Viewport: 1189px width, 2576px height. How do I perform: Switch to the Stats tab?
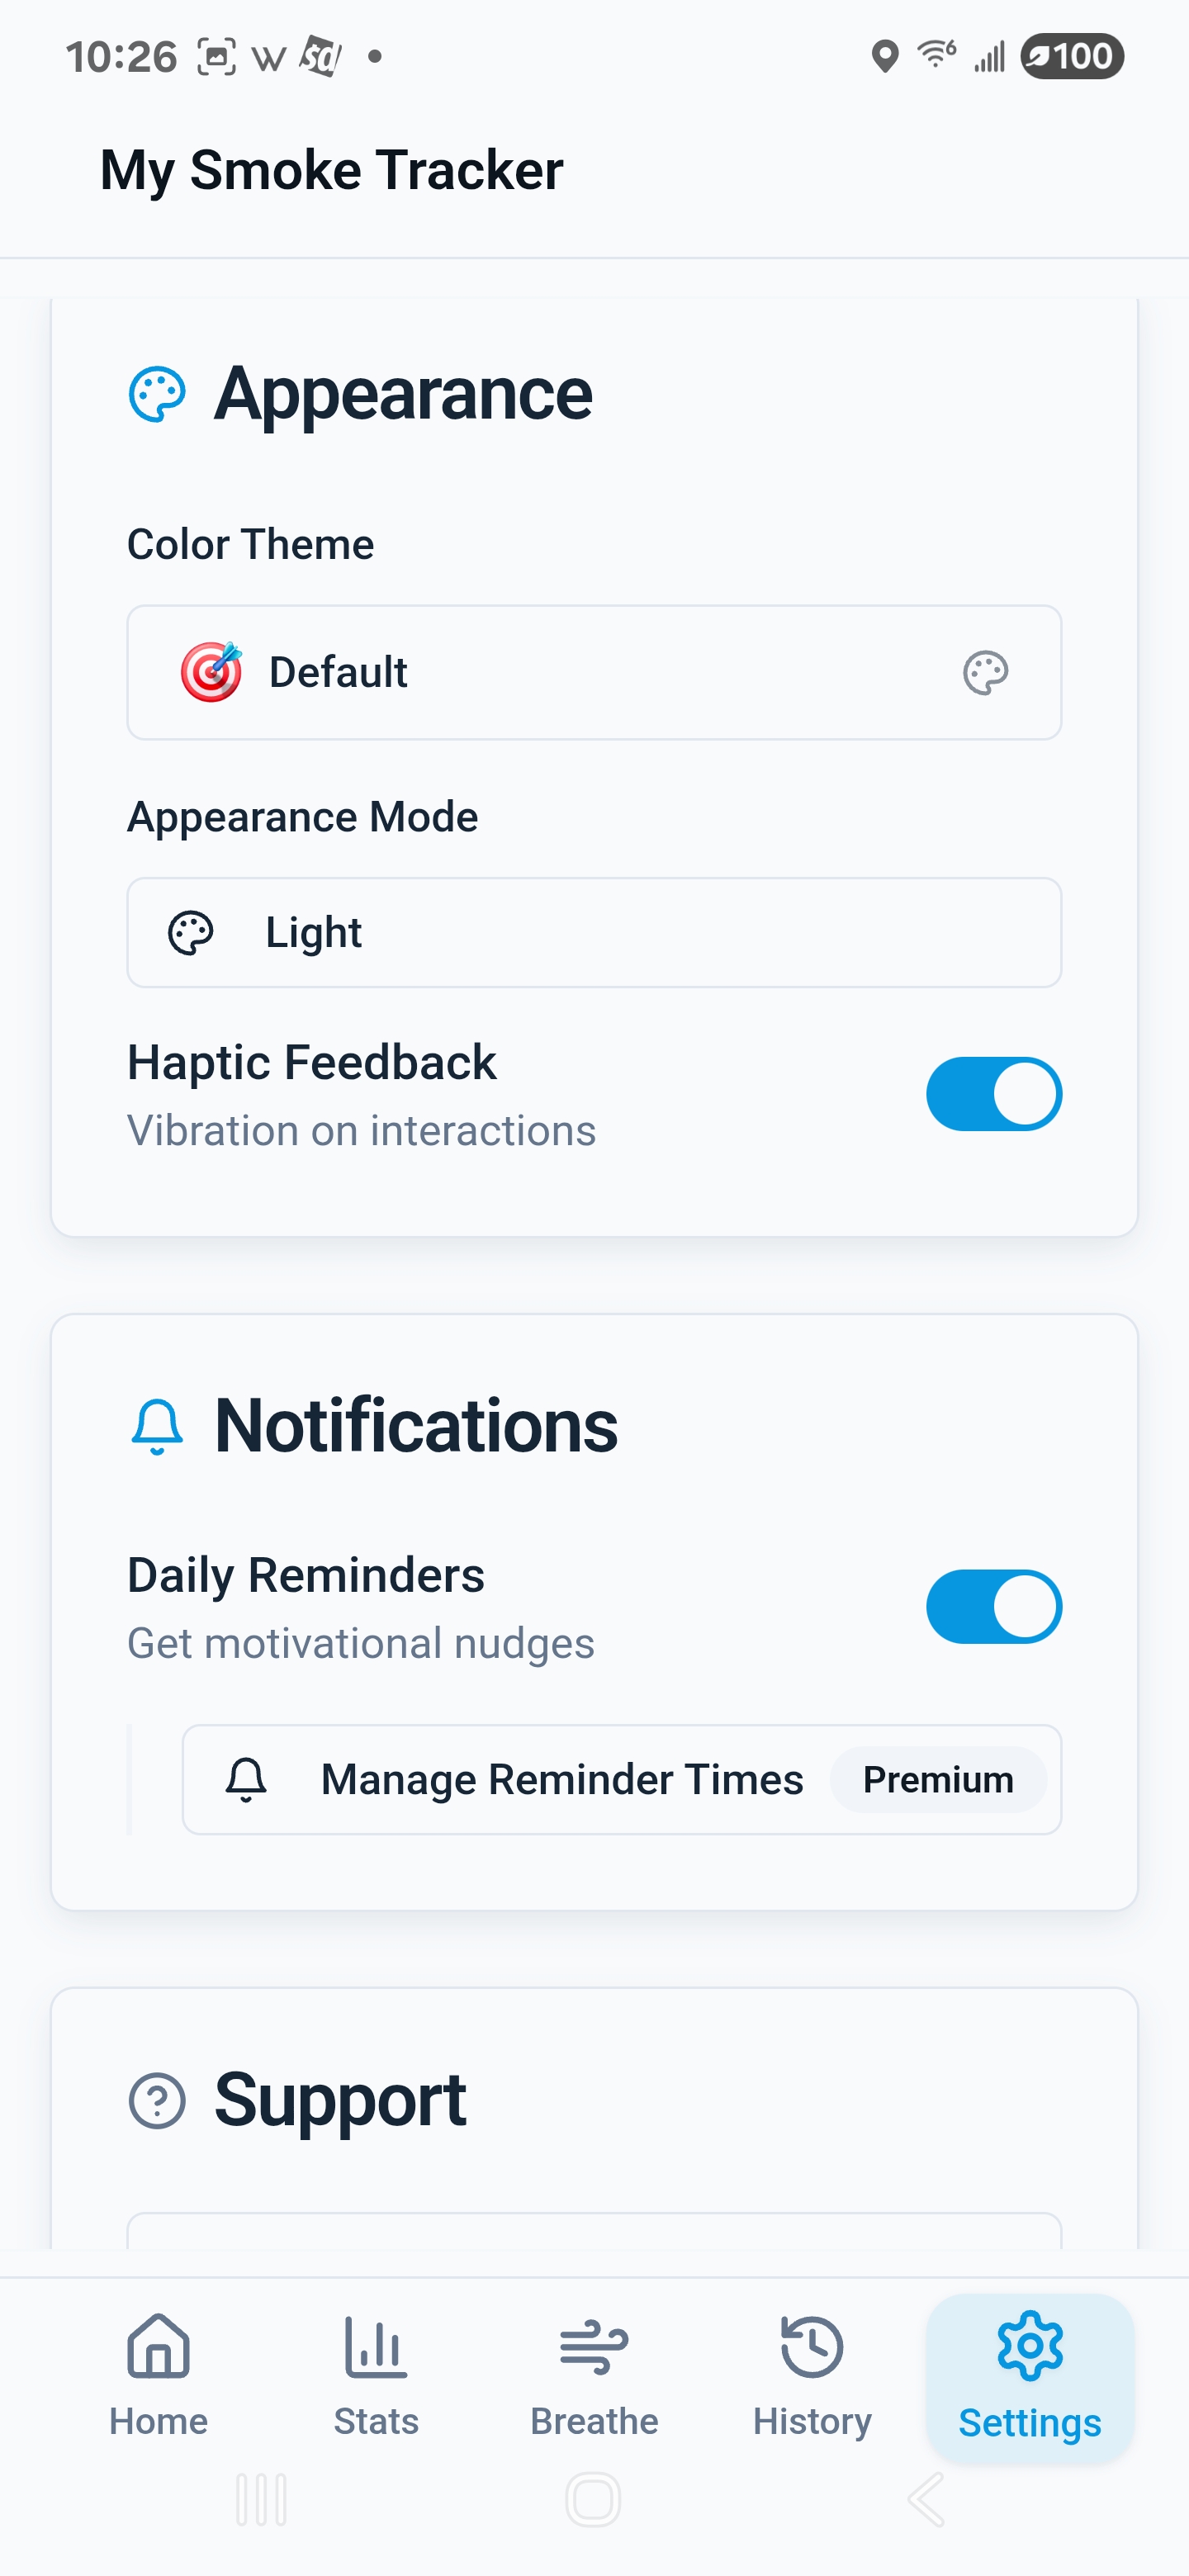coord(376,2376)
